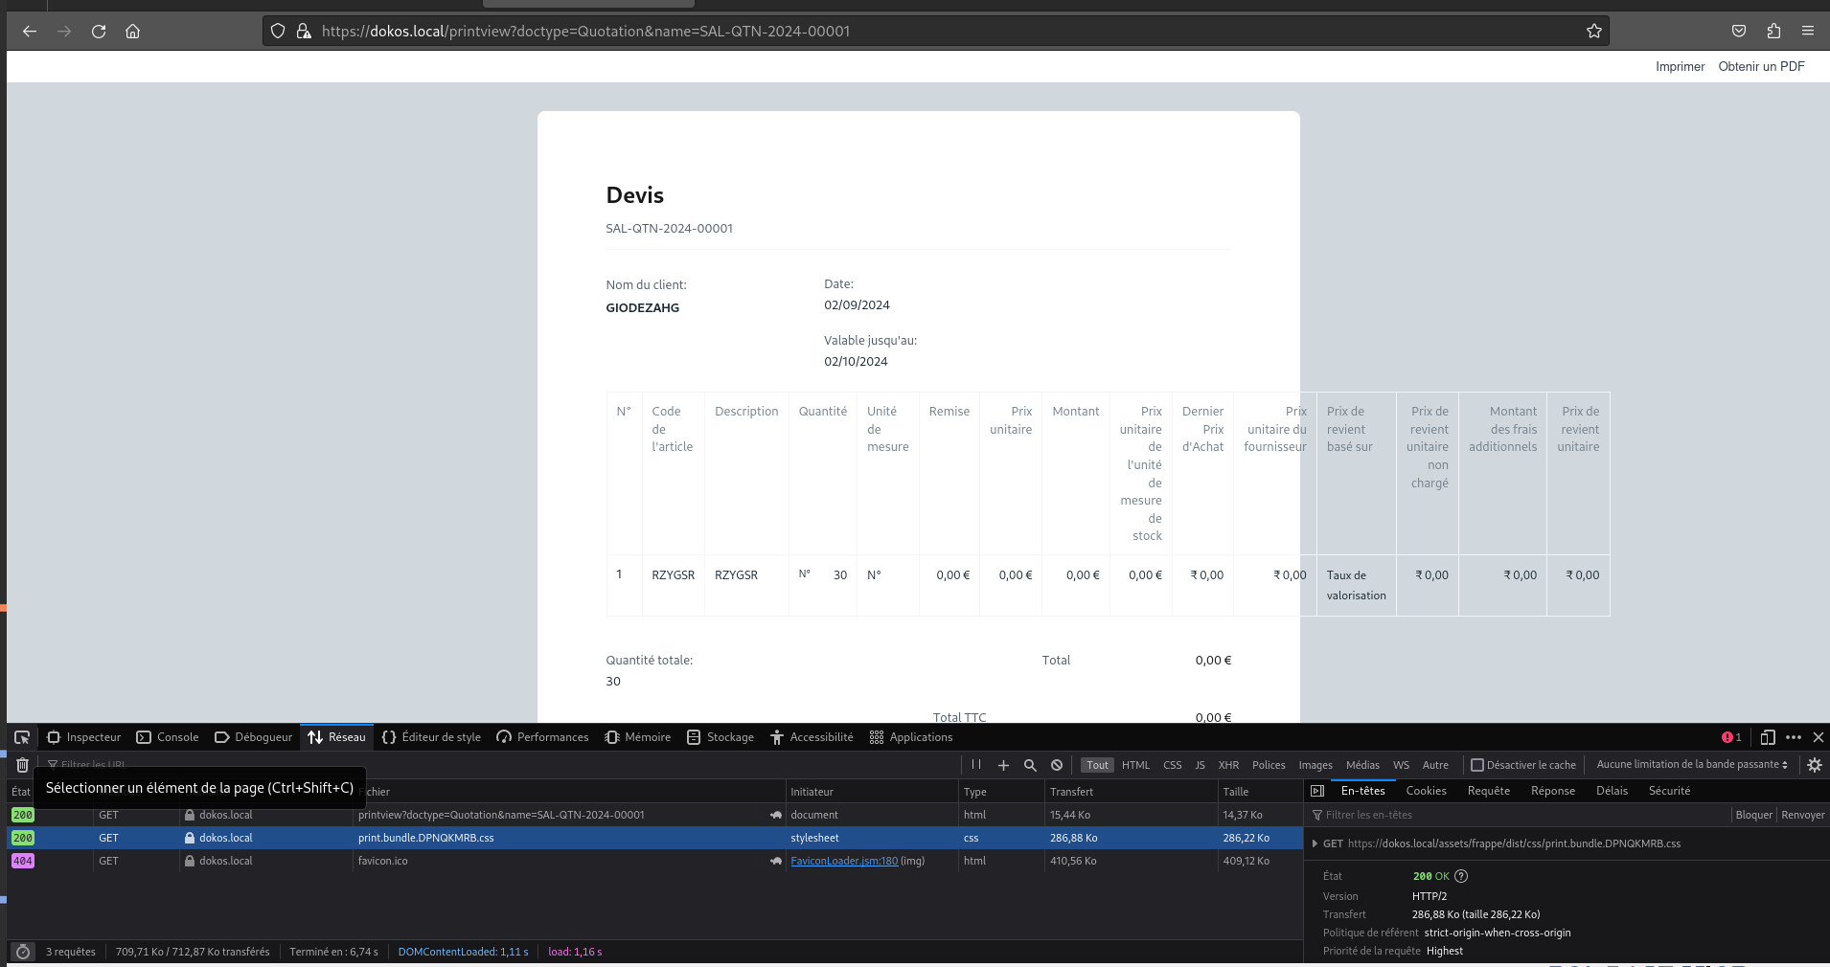Select the Réseau tab

click(337, 737)
